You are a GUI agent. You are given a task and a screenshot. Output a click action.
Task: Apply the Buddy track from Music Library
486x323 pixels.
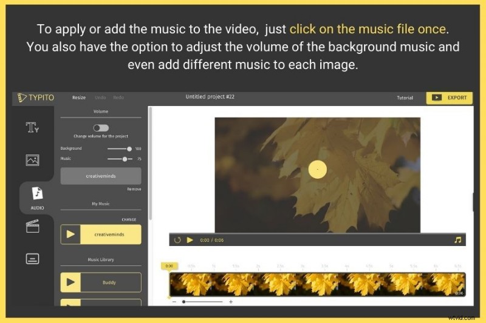coord(111,282)
